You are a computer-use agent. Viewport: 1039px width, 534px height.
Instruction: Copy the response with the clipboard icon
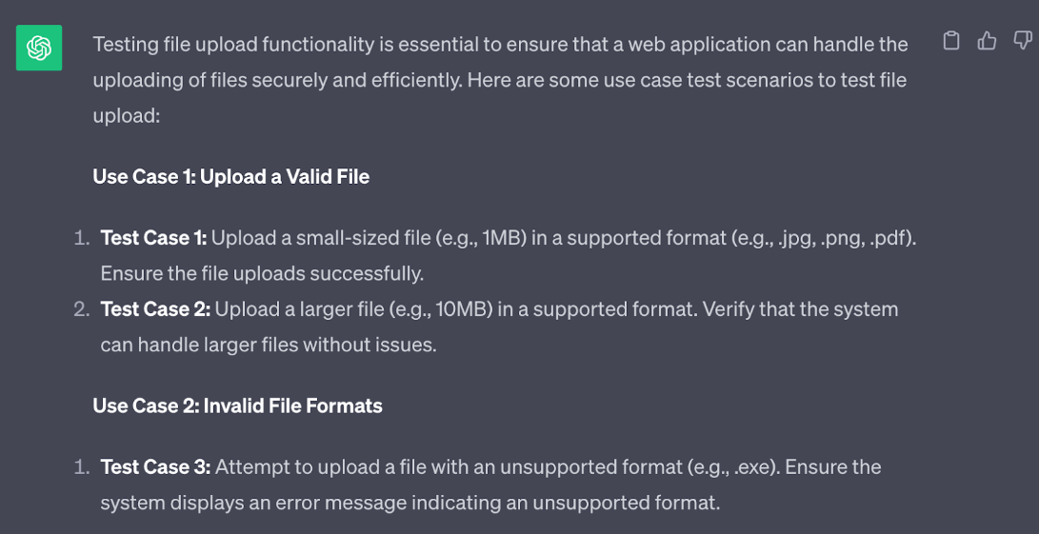pyautogui.click(x=951, y=41)
